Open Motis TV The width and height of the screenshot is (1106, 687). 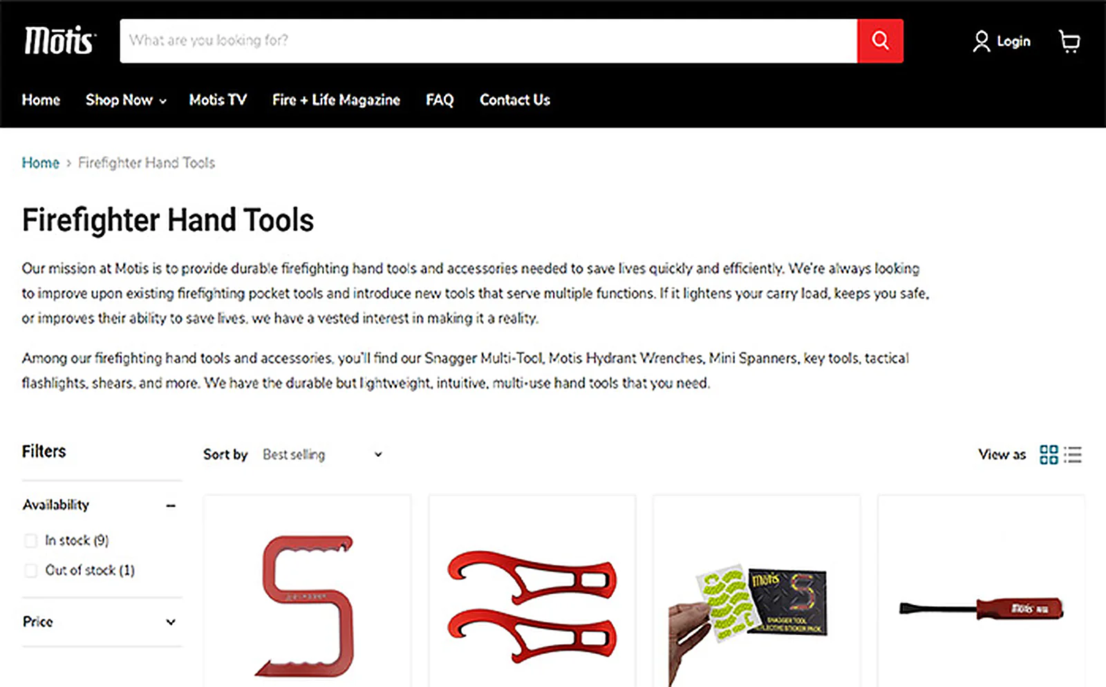click(218, 100)
